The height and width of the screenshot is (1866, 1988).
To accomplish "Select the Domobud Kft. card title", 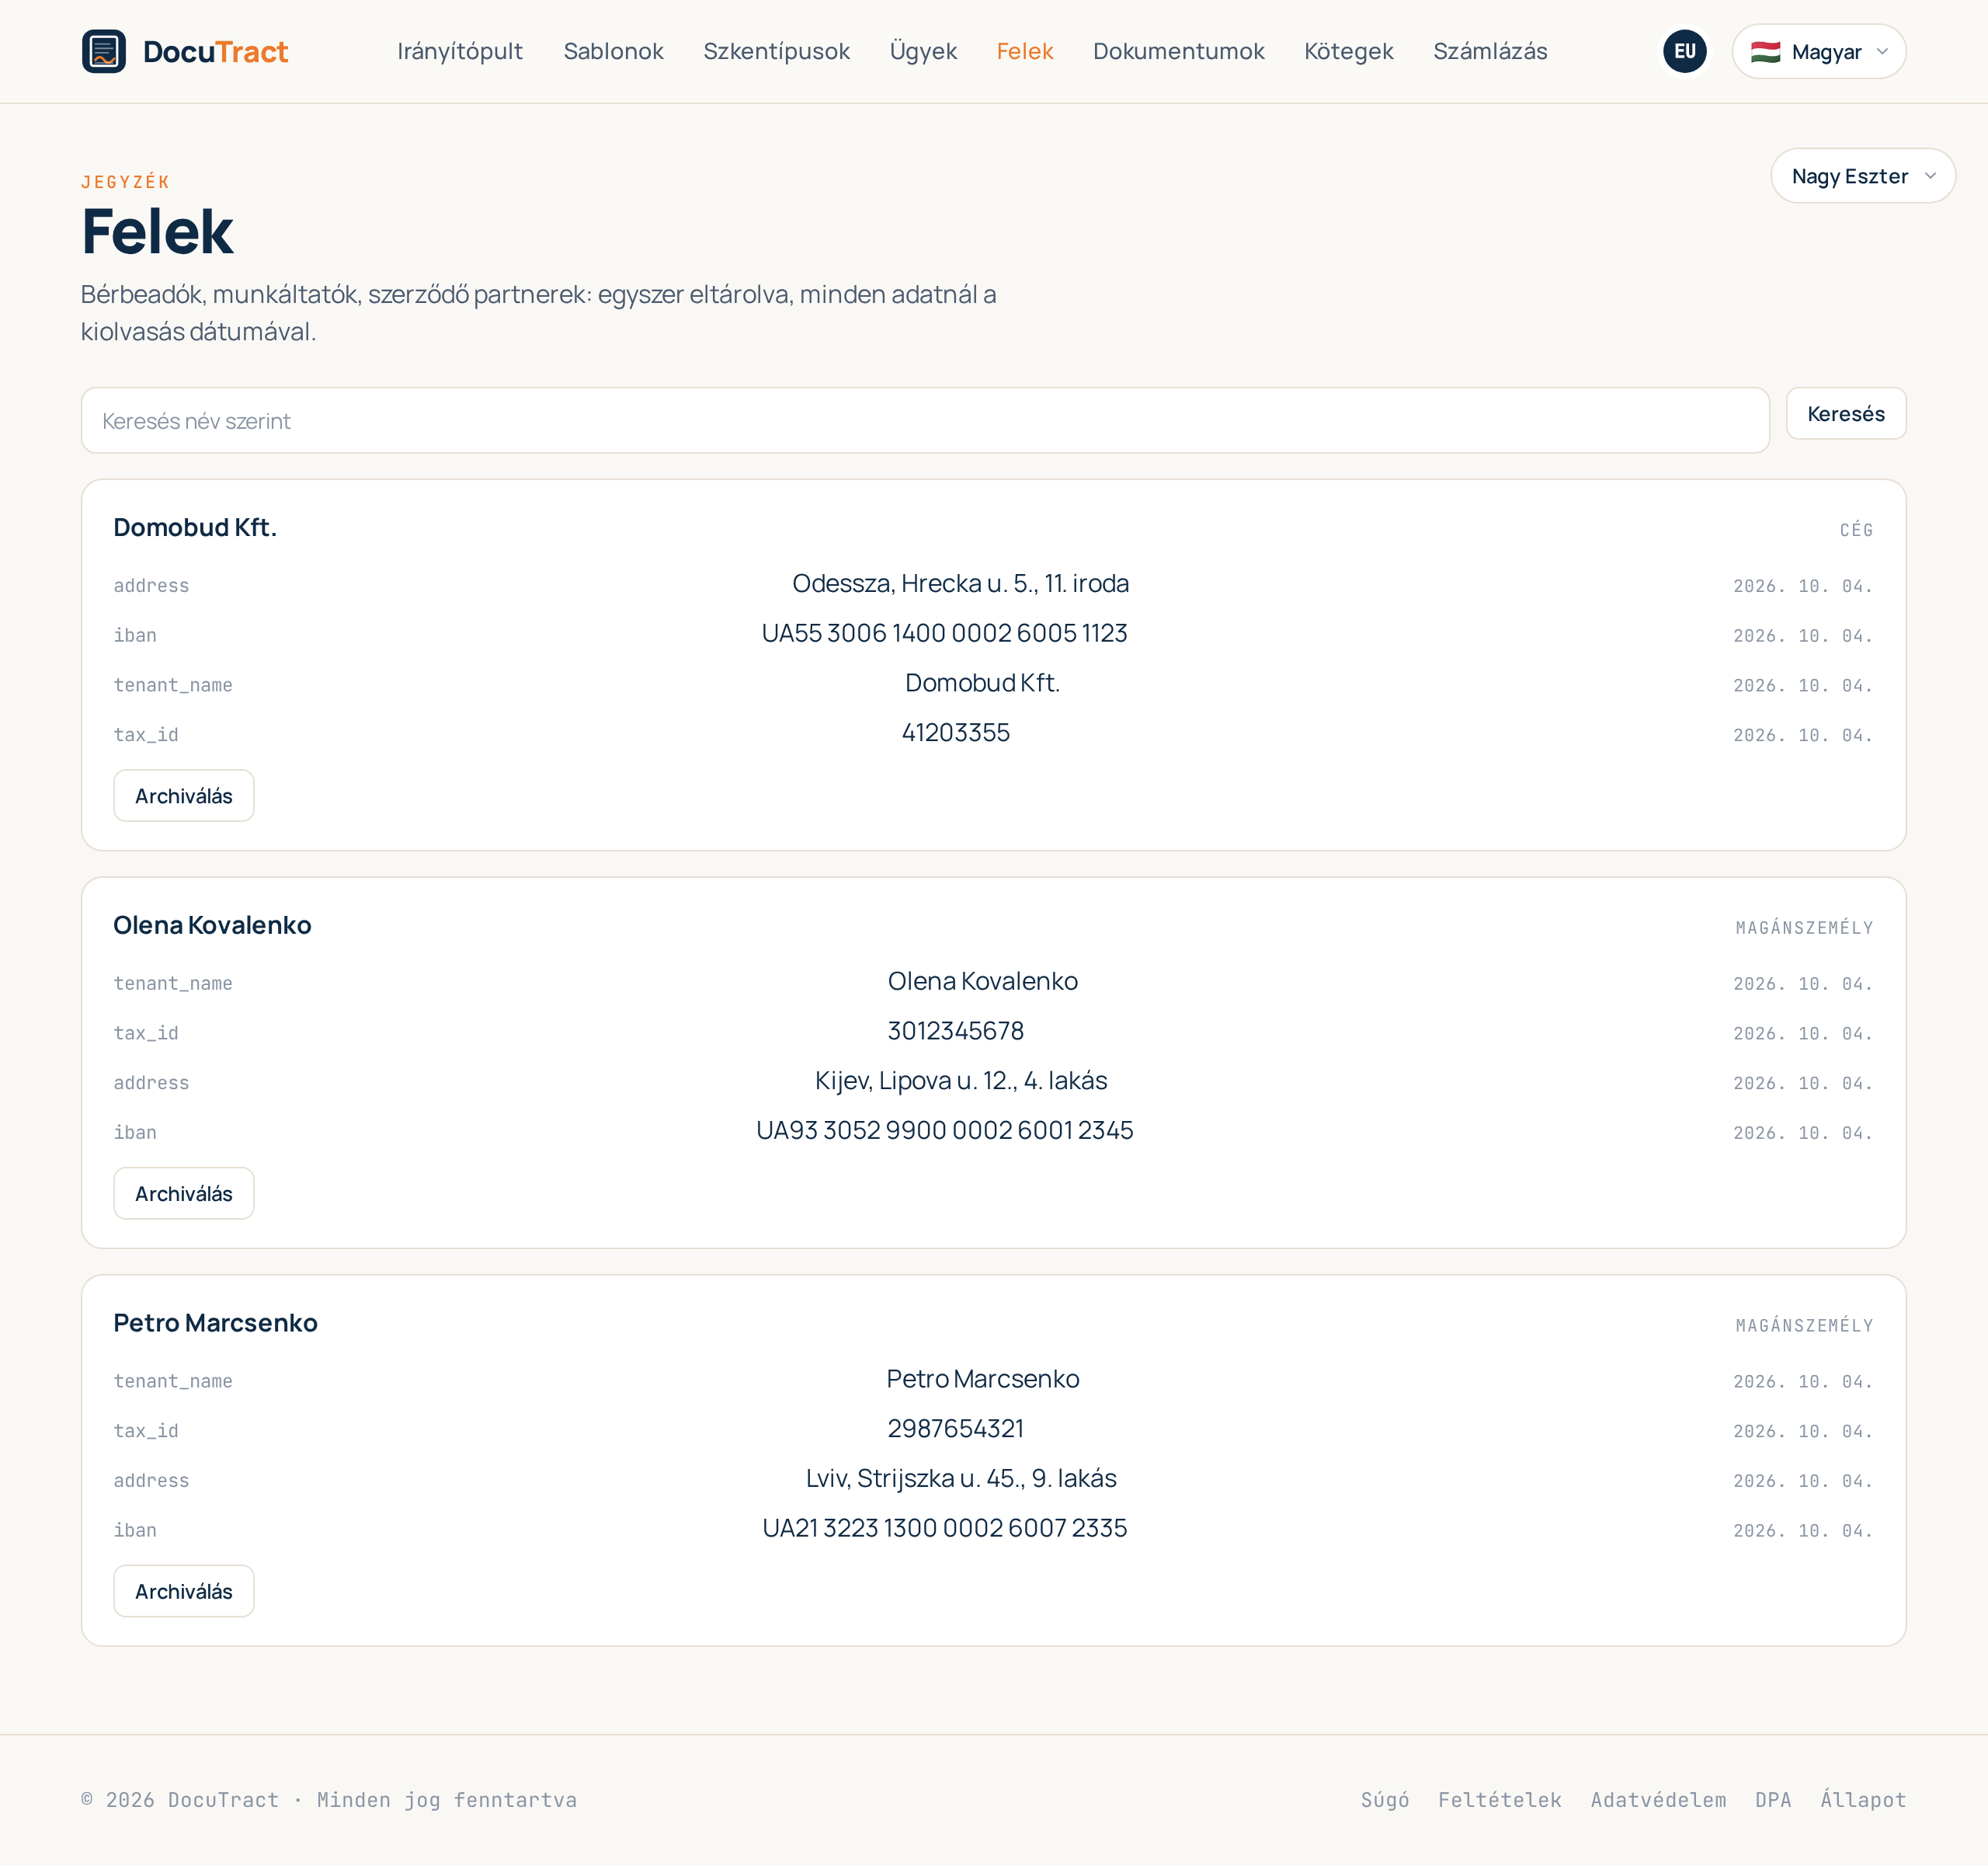I will click(195, 527).
